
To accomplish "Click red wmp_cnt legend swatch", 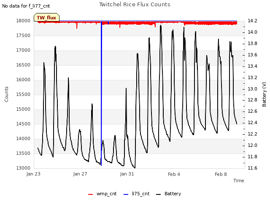I will pos(91,194).
